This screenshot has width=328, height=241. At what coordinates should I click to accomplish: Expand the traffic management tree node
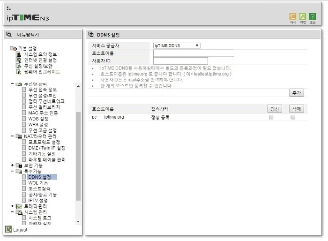[12, 206]
